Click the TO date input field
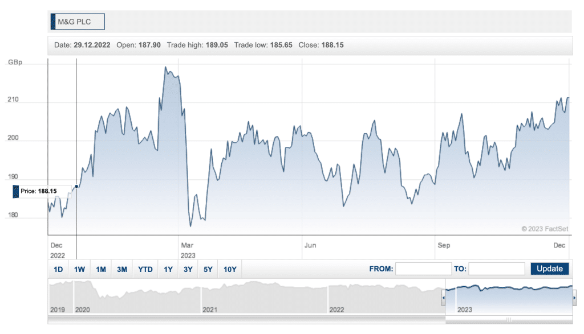Image resolution: width=584 pixels, height=334 pixels. click(x=496, y=269)
